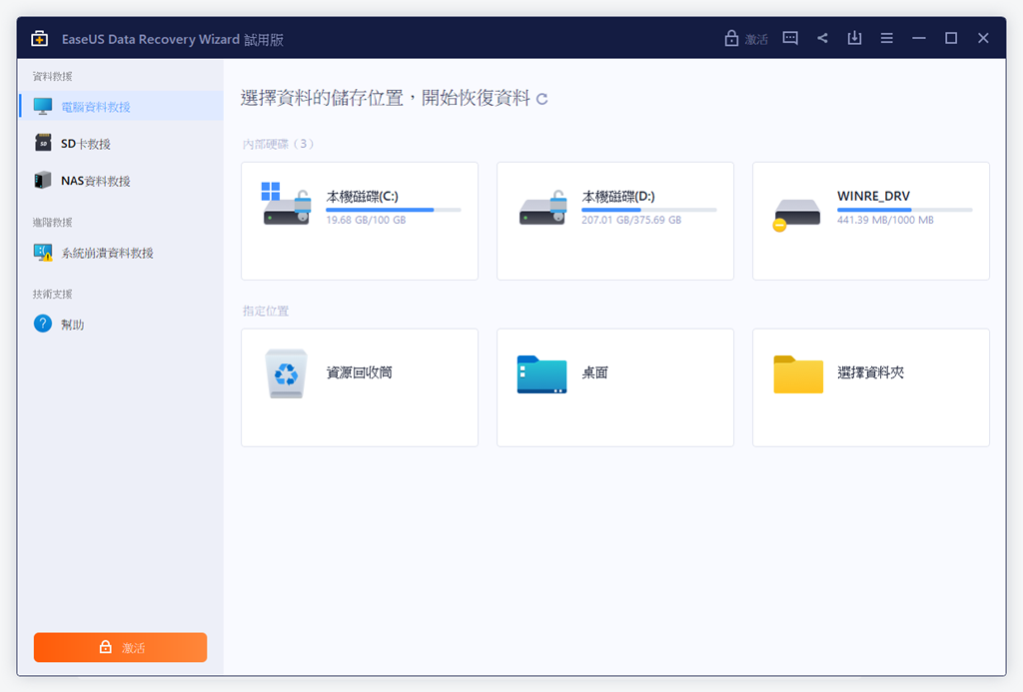Click the crashed system monitor warning icon
1023x692 pixels.
coord(42,253)
